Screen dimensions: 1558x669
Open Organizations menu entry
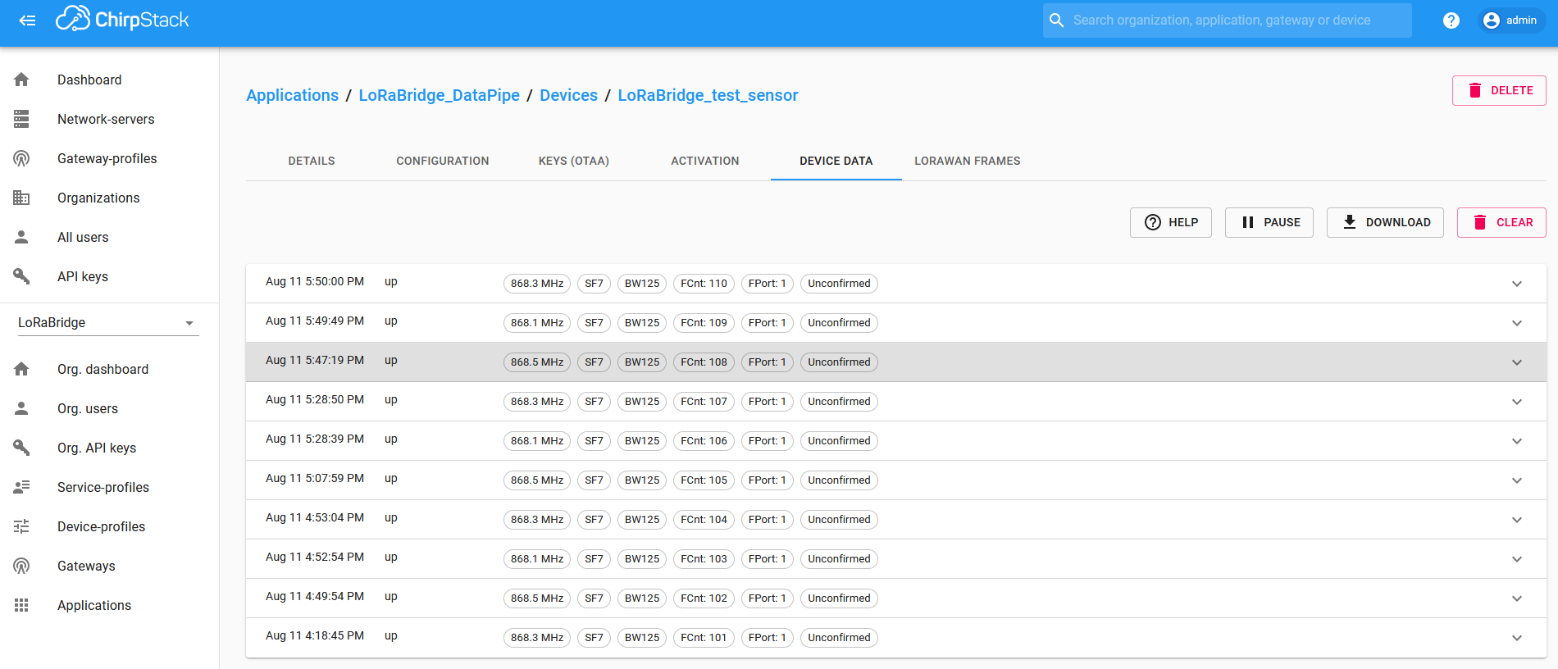pyautogui.click(x=109, y=198)
